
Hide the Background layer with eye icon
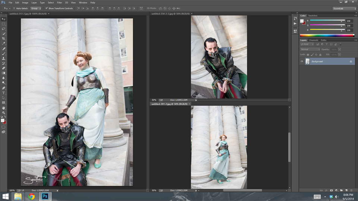302,61
